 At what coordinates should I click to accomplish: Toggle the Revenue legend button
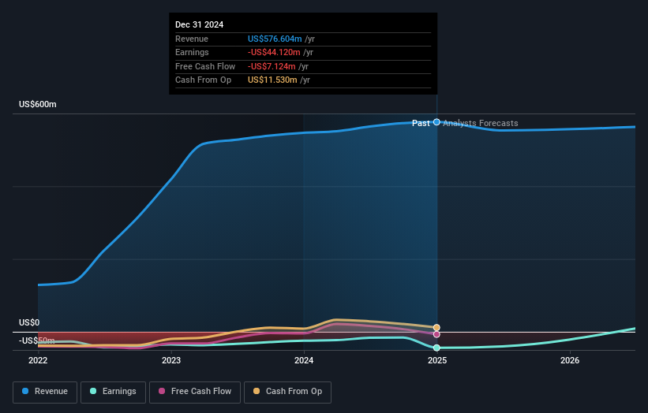click(x=45, y=392)
